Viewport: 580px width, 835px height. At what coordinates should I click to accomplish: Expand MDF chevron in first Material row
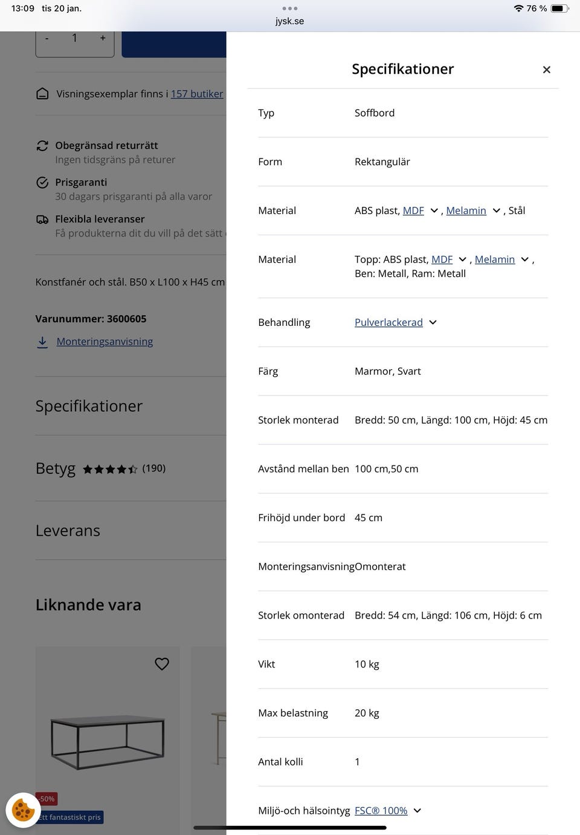pyautogui.click(x=434, y=211)
